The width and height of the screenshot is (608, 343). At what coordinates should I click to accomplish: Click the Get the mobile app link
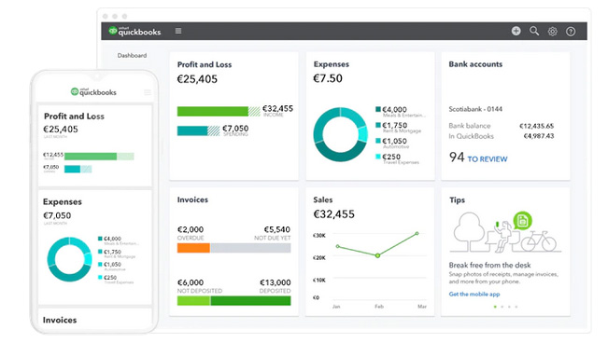tap(474, 295)
